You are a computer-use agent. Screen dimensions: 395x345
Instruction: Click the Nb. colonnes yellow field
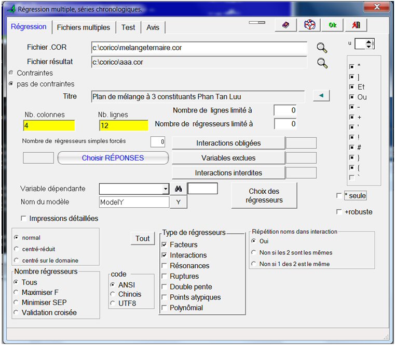point(49,125)
